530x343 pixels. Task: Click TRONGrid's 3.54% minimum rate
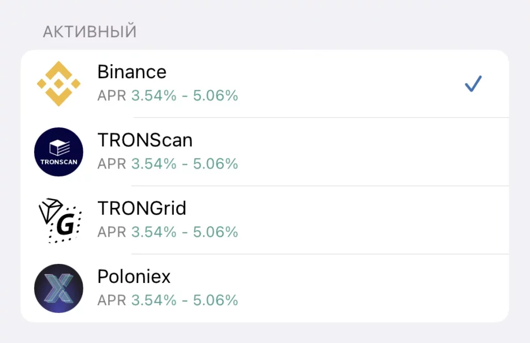point(154,232)
